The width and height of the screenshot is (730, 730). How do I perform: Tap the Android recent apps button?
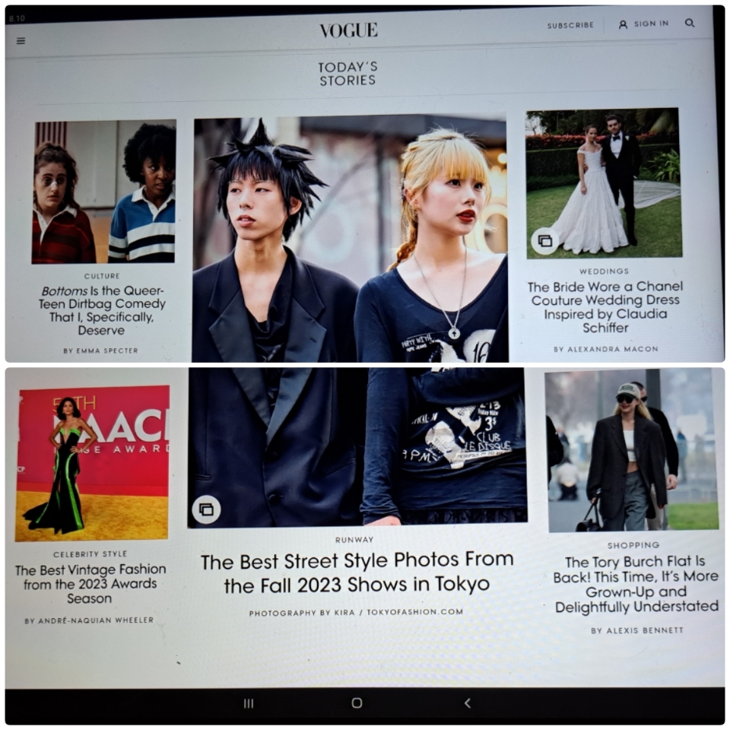(248, 703)
